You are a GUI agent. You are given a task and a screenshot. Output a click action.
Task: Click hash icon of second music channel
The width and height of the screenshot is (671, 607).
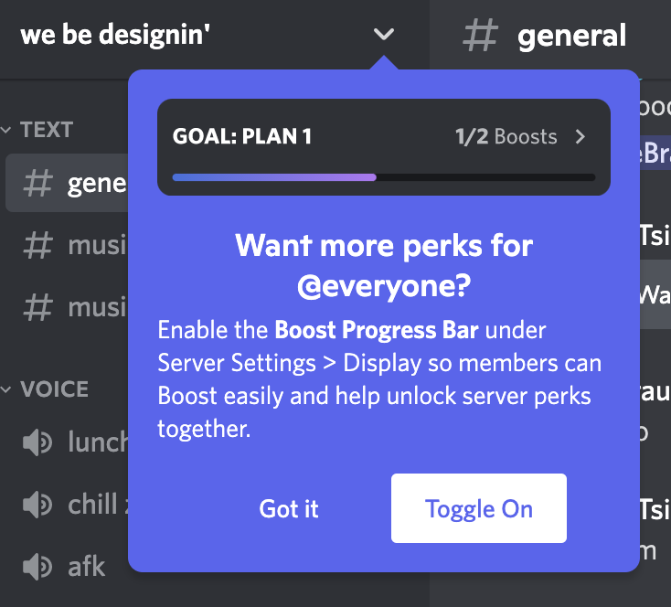point(37,307)
